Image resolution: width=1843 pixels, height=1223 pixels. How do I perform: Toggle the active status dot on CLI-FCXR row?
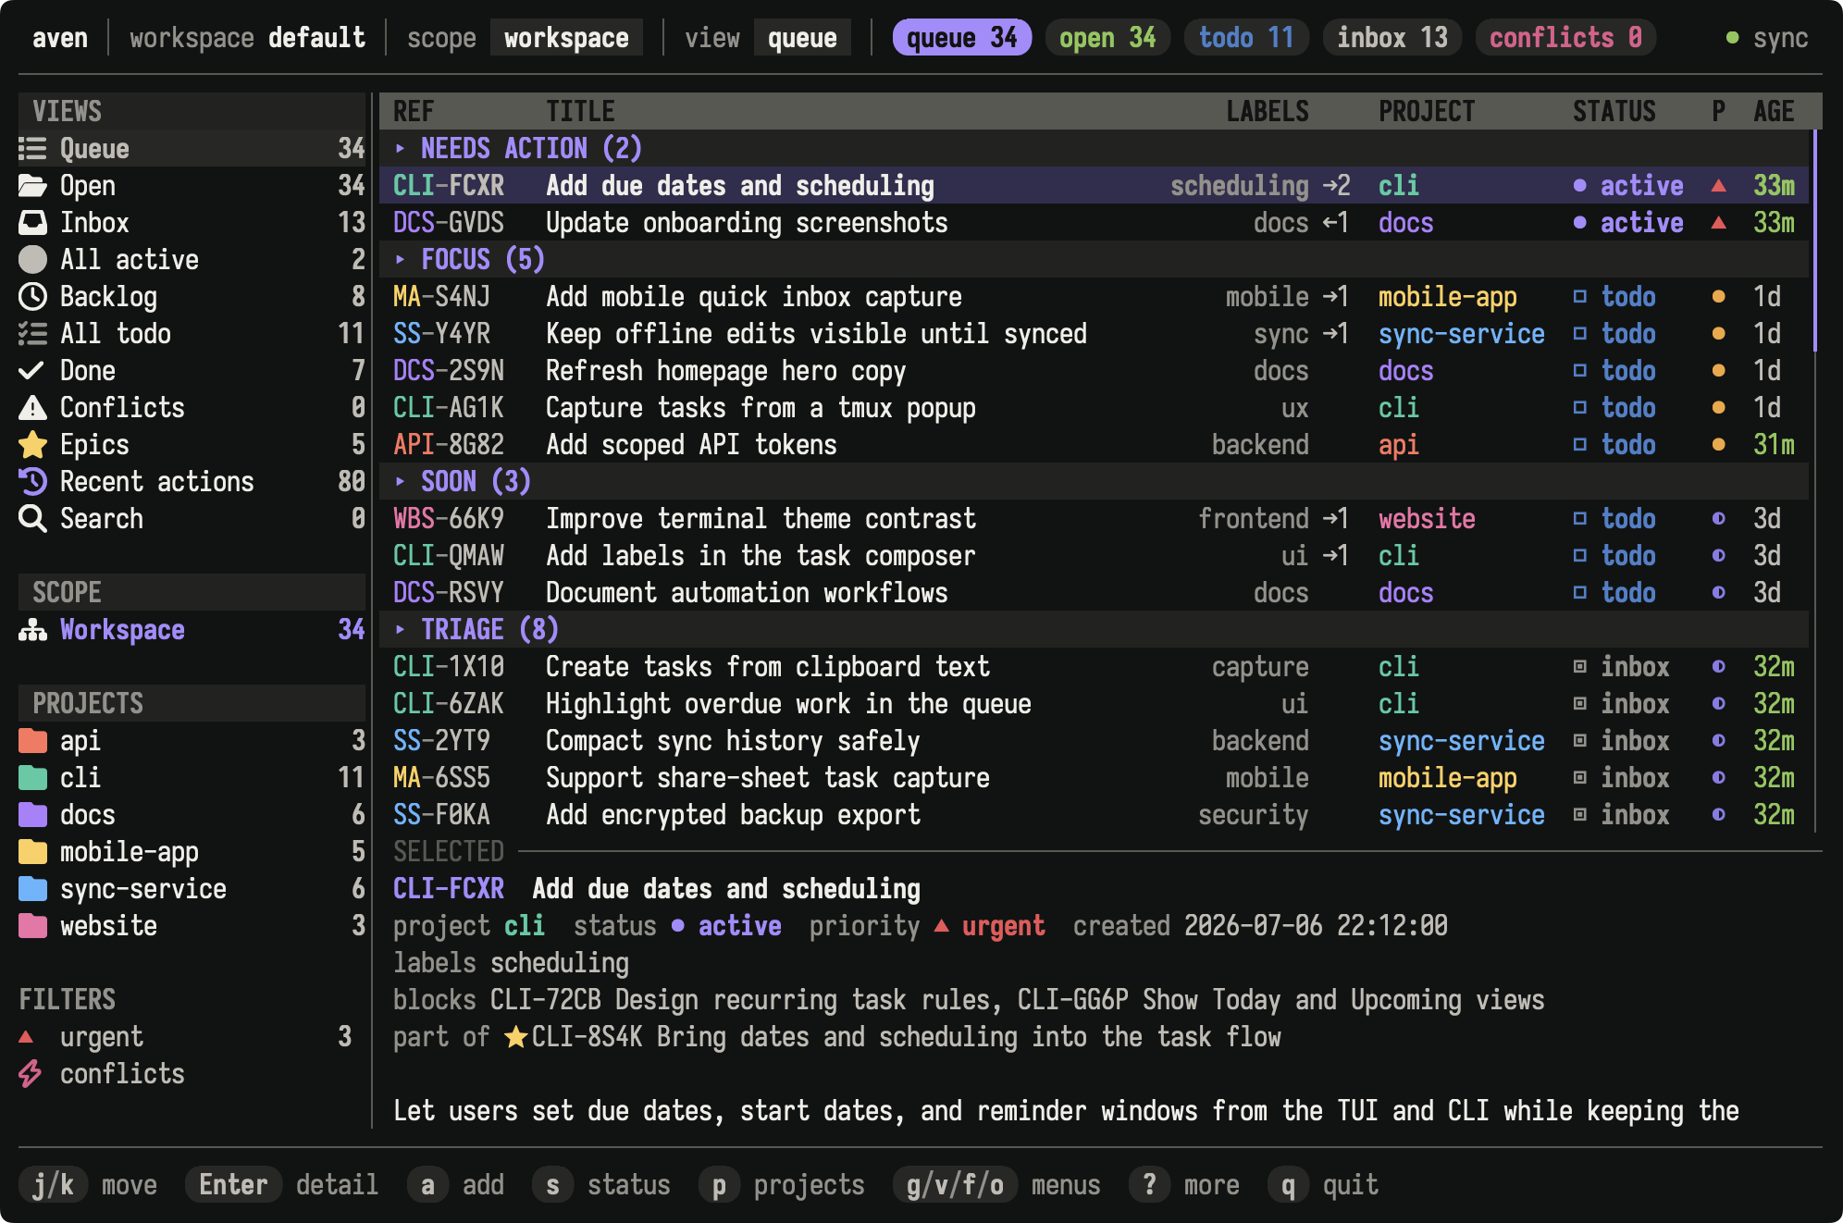[1580, 185]
